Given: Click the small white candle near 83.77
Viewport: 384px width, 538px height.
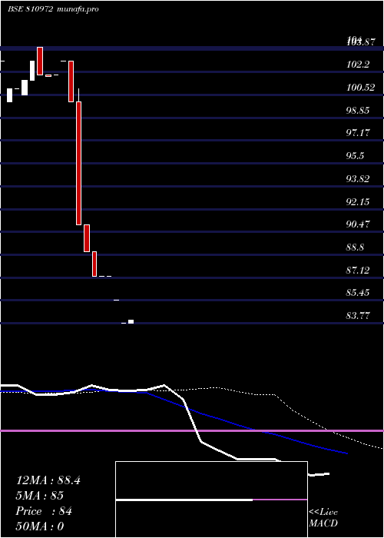Looking at the screenshot, I should [x=131, y=321].
